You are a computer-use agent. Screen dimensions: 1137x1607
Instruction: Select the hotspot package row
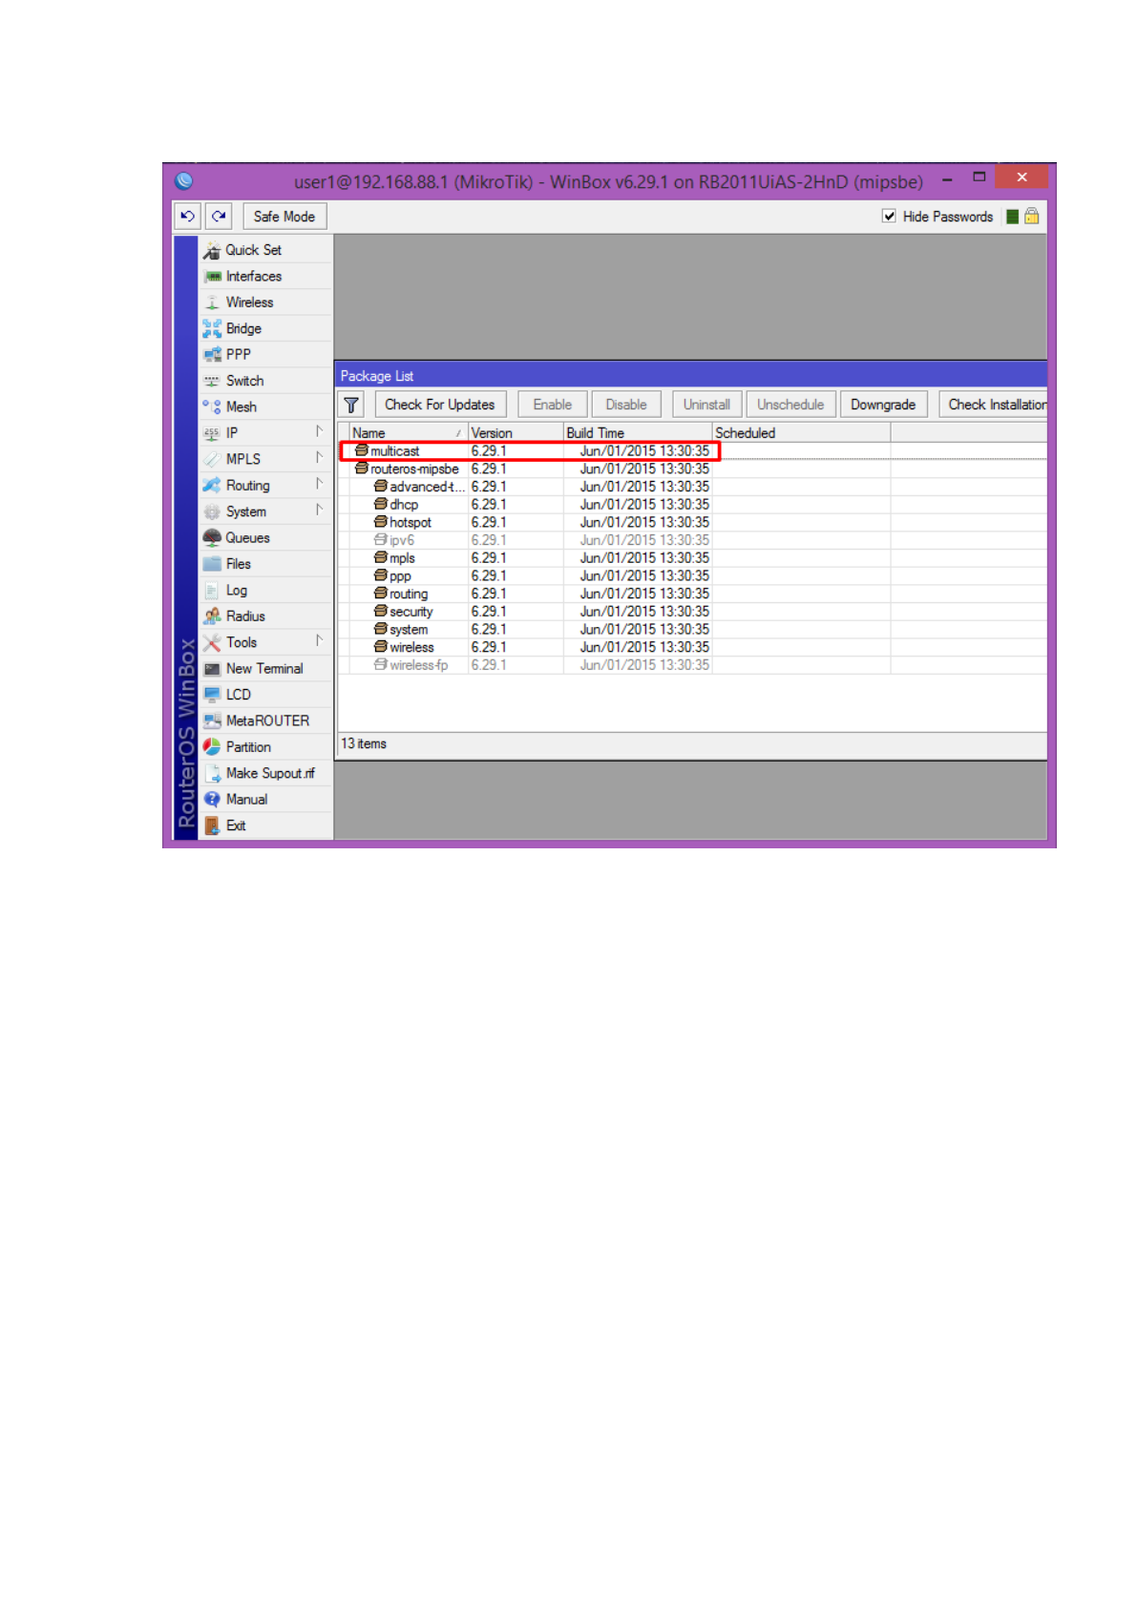tap(693, 523)
